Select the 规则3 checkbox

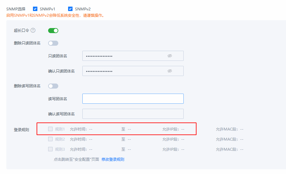[x=50, y=149]
